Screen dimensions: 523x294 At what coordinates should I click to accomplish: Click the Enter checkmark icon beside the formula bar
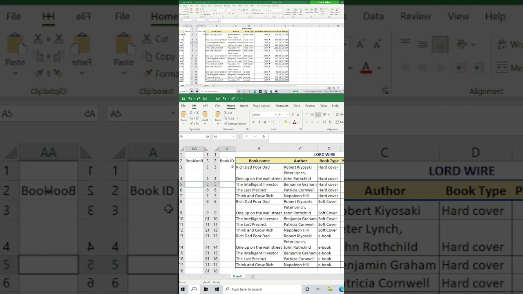click(255, 136)
